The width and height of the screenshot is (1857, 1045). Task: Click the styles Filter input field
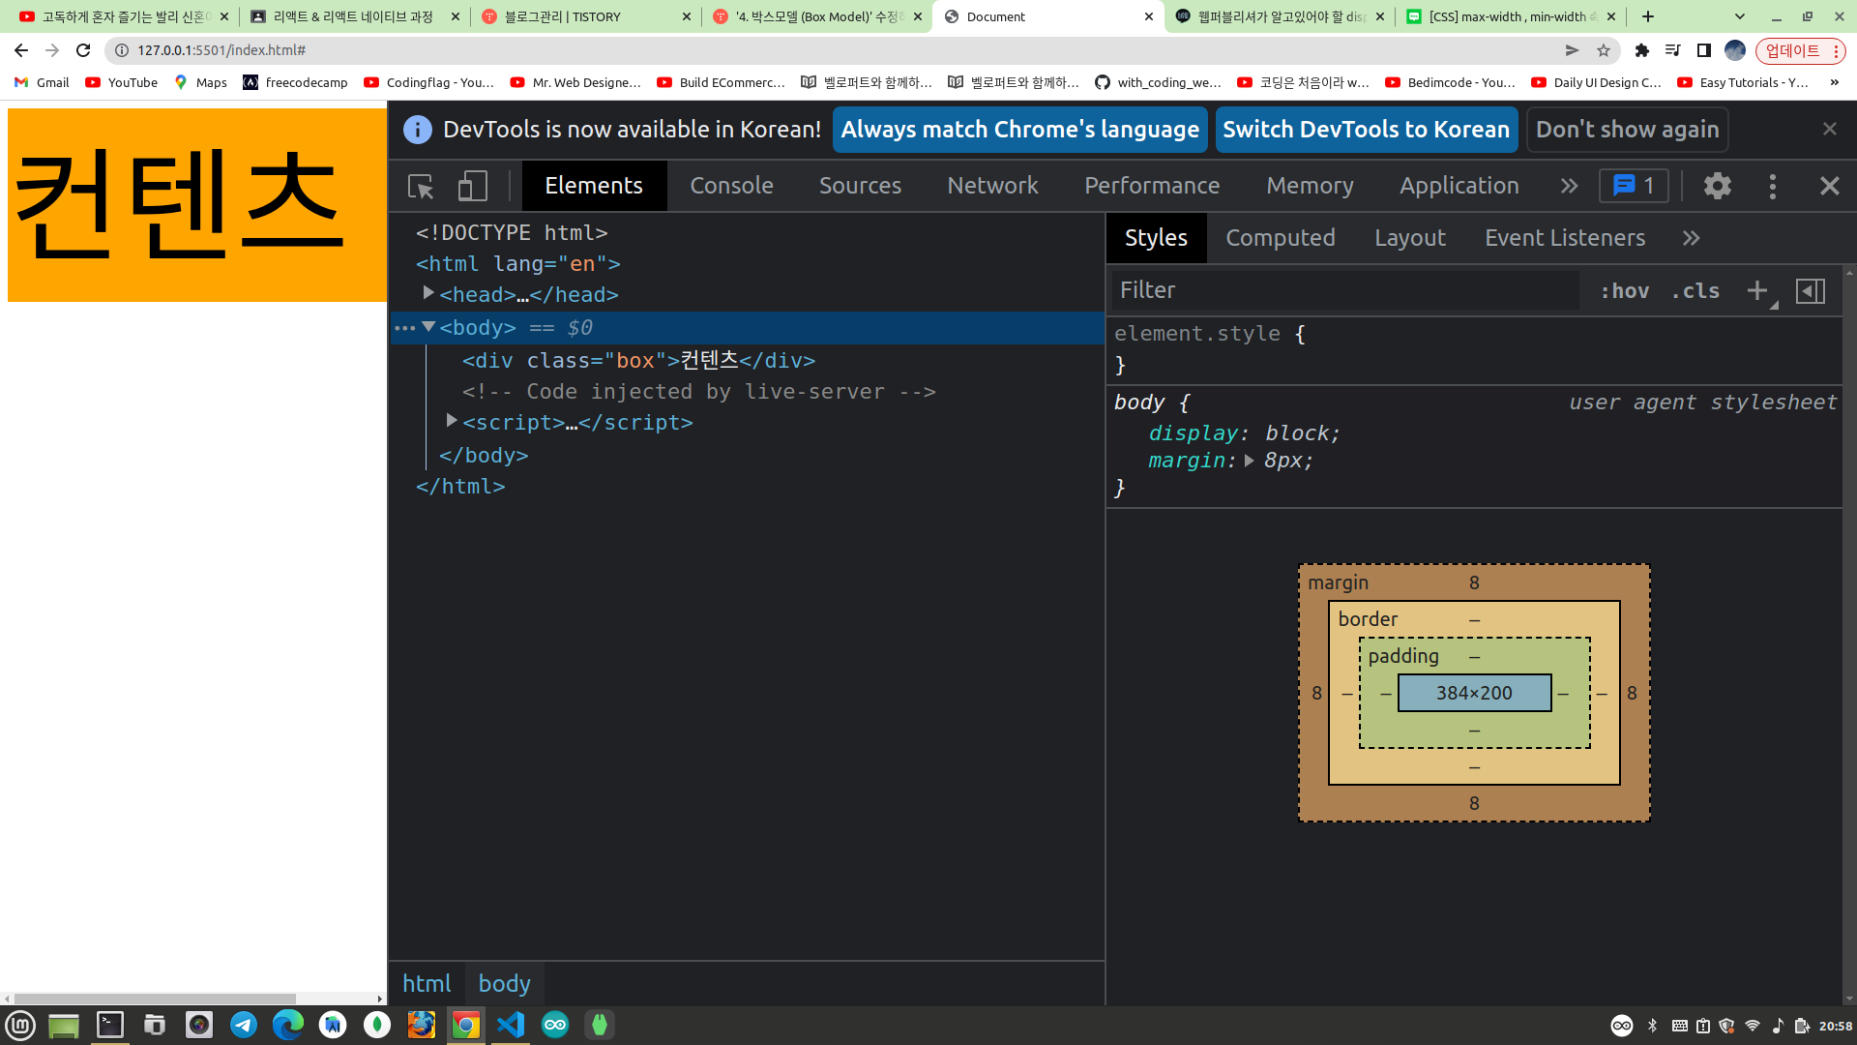pyautogui.click(x=1344, y=290)
